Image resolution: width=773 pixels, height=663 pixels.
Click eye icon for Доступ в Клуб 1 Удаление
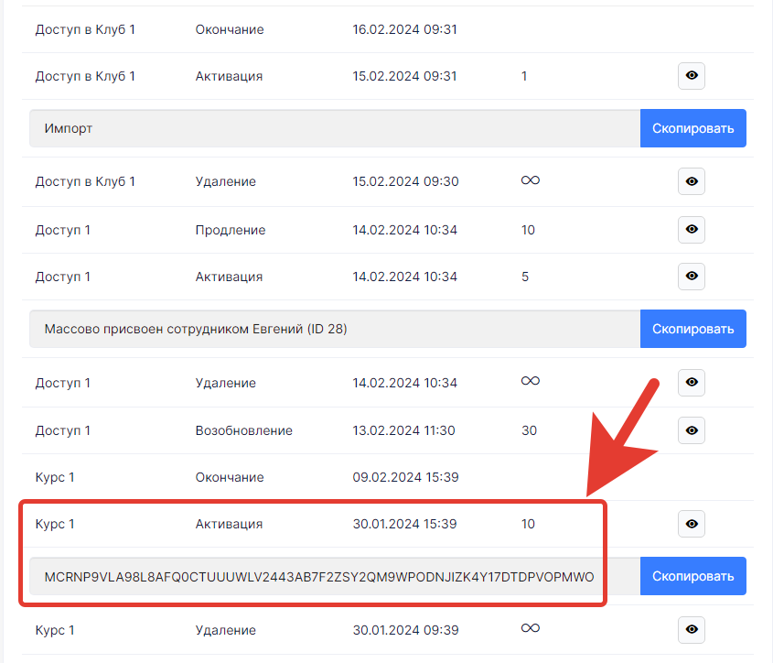click(x=691, y=181)
